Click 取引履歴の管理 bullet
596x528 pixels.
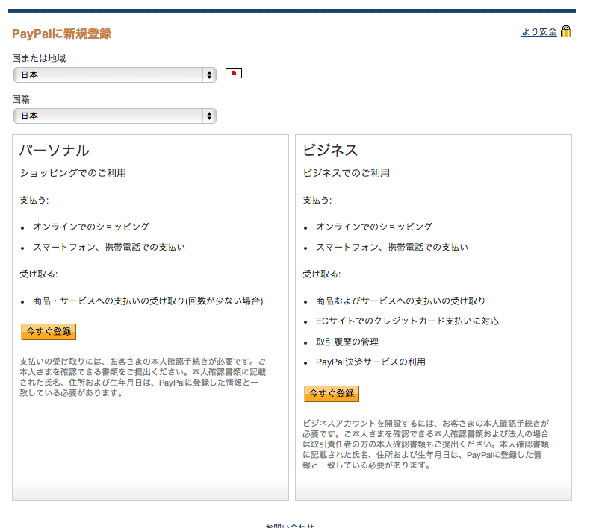coord(347,342)
